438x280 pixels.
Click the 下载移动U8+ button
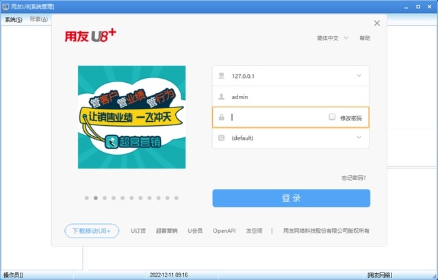[x=92, y=231]
